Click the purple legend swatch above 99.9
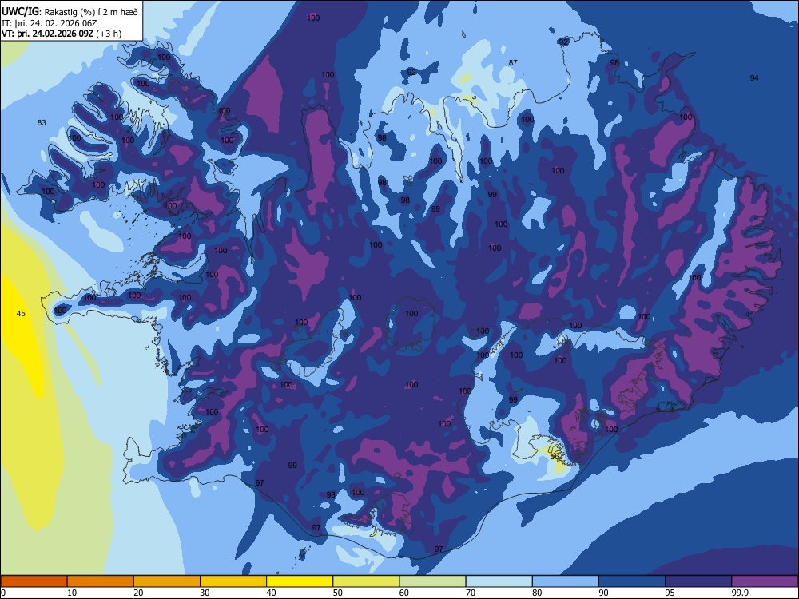Screen dimensions: 799x599 tap(765, 581)
